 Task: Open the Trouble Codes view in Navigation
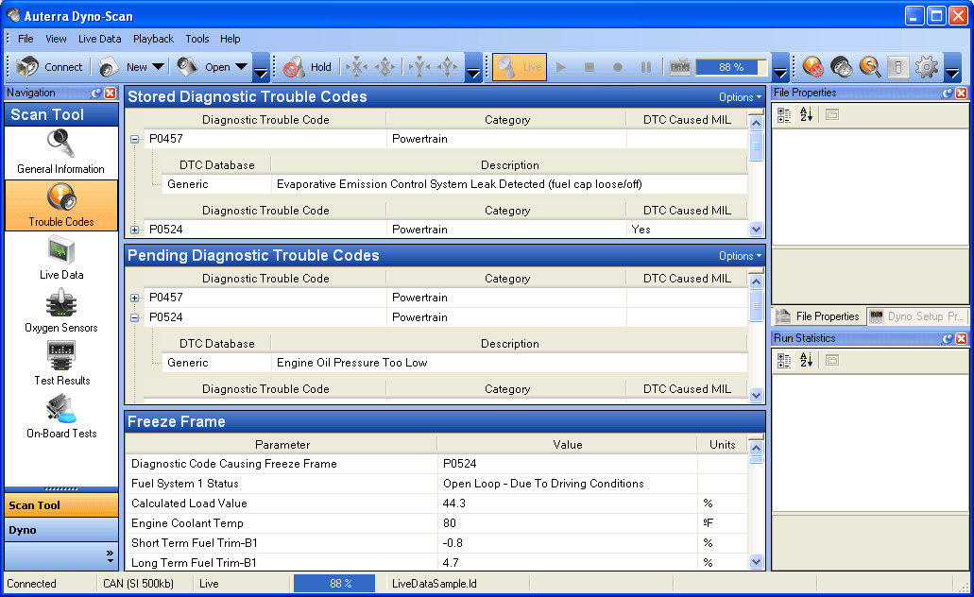[x=61, y=206]
